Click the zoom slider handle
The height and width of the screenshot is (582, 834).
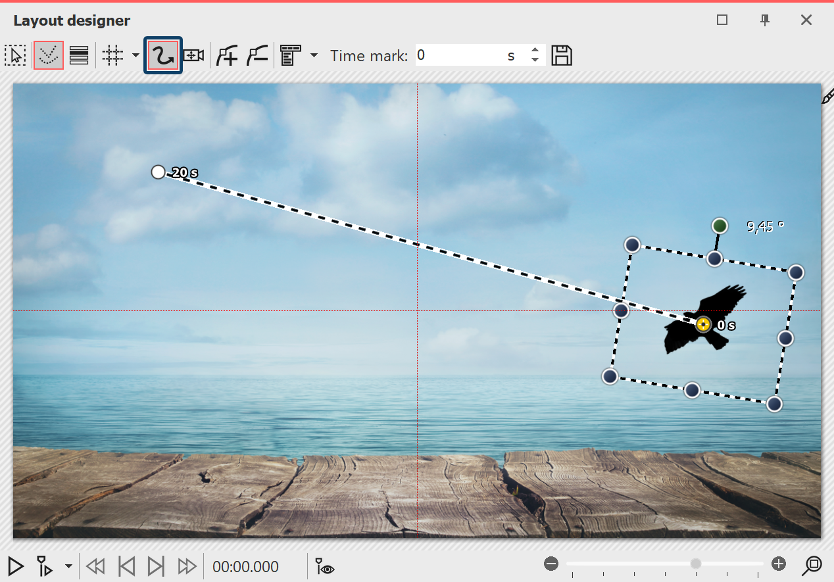(695, 564)
